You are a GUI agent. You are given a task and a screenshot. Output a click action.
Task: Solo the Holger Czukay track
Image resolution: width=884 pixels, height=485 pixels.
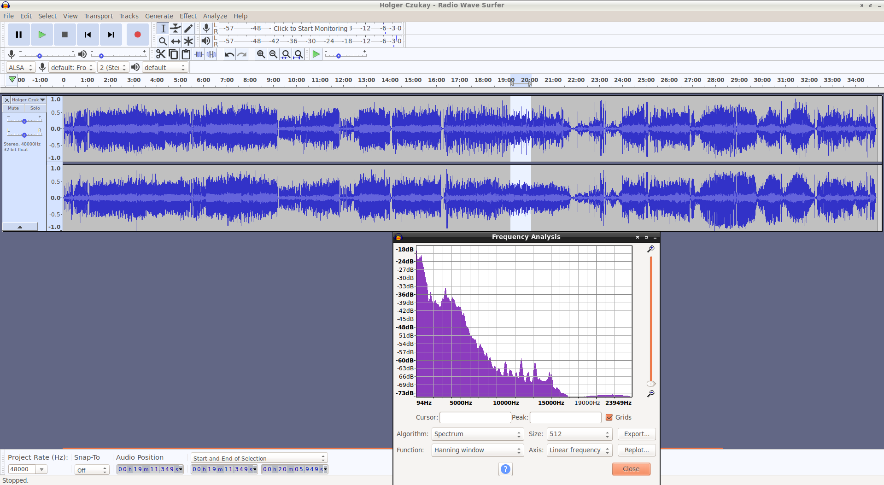click(35, 108)
